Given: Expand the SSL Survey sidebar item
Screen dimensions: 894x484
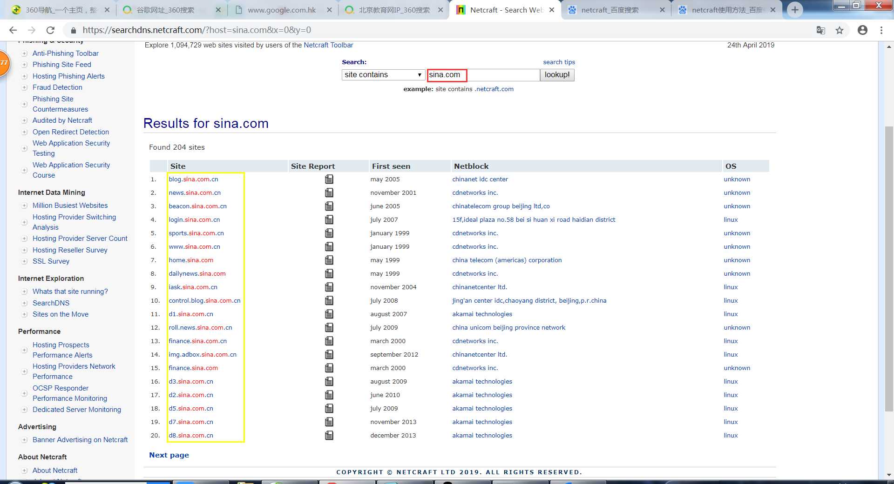Looking at the screenshot, I should click(24, 261).
